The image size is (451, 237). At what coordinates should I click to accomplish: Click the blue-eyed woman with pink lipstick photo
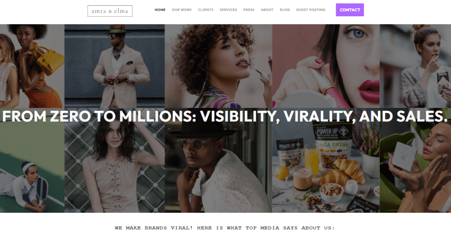pyautogui.click(x=326, y=66)
